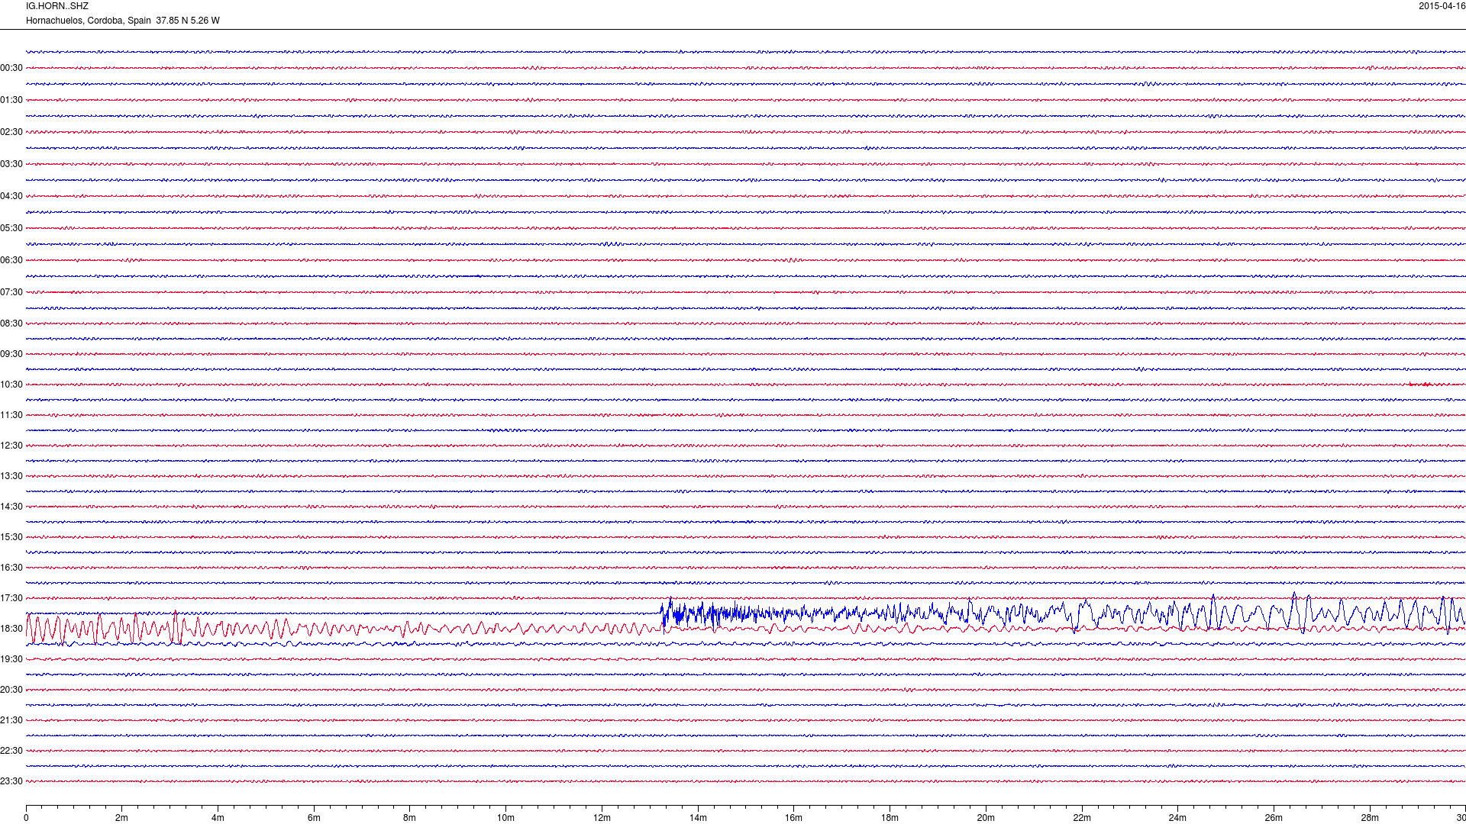Select the 6m axis tick label
Image resolution: width=1466 pixels, height=824 pixels.
pyautogui.click(x=314, y=818)
